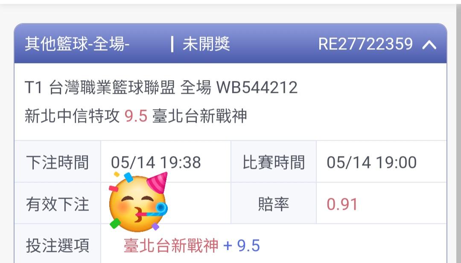Select team 臺北台新戰神 in matchup line
The height and width of the screenshot is (263, 461).
pyautogui.click(x=200, y=116)
